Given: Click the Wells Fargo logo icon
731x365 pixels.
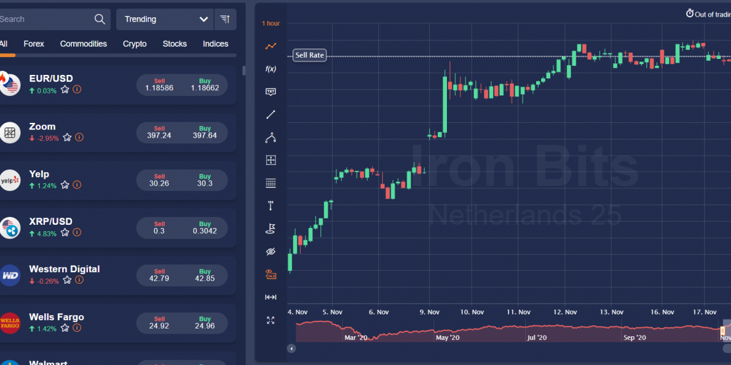Looking at the screenshot, I should pyautogui.click(x=10, y=323).
